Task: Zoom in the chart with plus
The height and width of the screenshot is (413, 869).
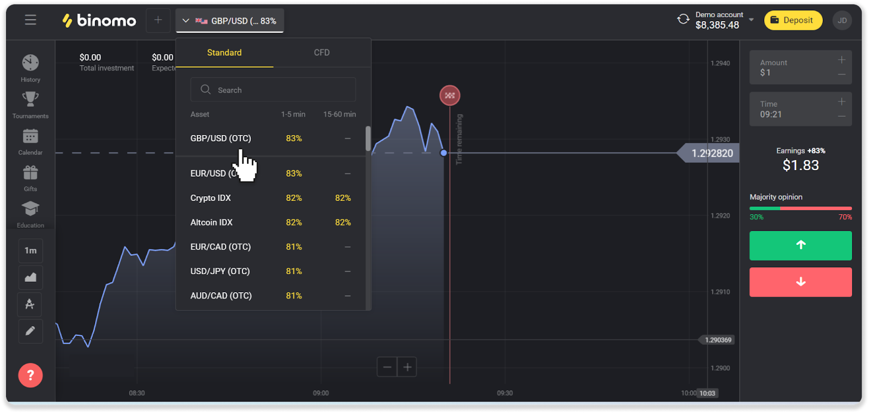Action: pos(407,367)
